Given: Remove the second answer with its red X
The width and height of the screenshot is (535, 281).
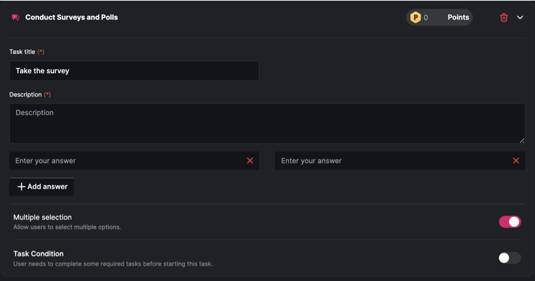Looking at the screenshot, I should [516, 161].
